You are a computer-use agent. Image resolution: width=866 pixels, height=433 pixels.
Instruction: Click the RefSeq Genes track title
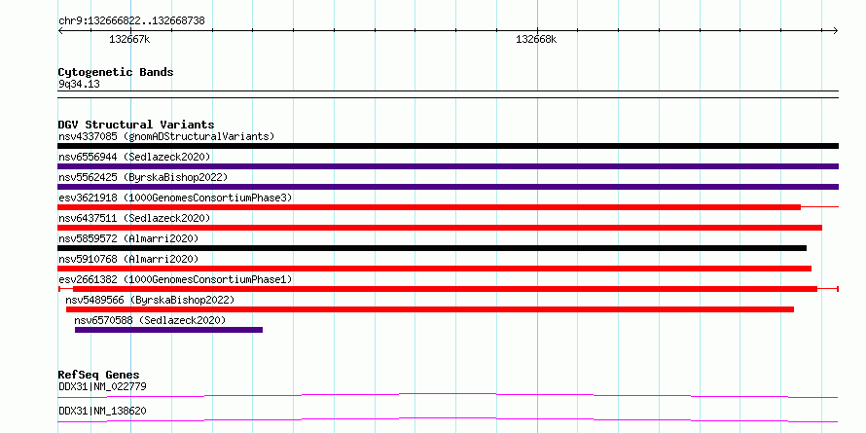[x=99, y=376]
